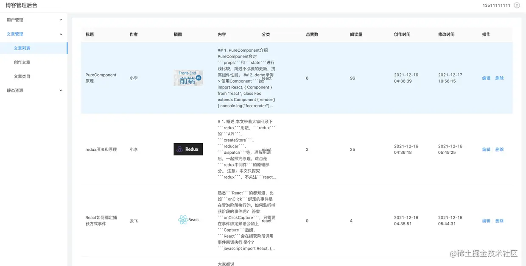The width and height of the screenshot is (526, 266).
Task: Open the Front-End 前端 cover thumbnail
Action: 188,78
